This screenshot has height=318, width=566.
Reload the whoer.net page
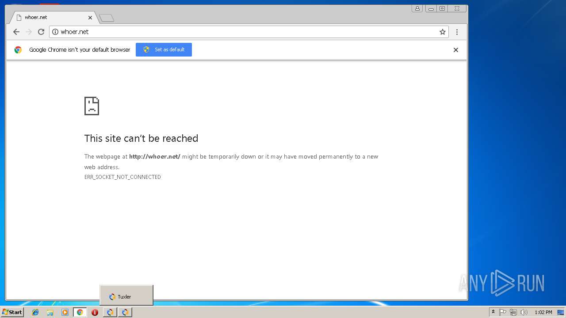coord(41,32)
